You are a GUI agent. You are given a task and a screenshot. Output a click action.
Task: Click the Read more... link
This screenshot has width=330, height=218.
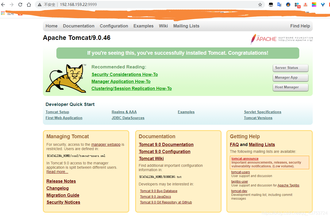click(57, 172)
